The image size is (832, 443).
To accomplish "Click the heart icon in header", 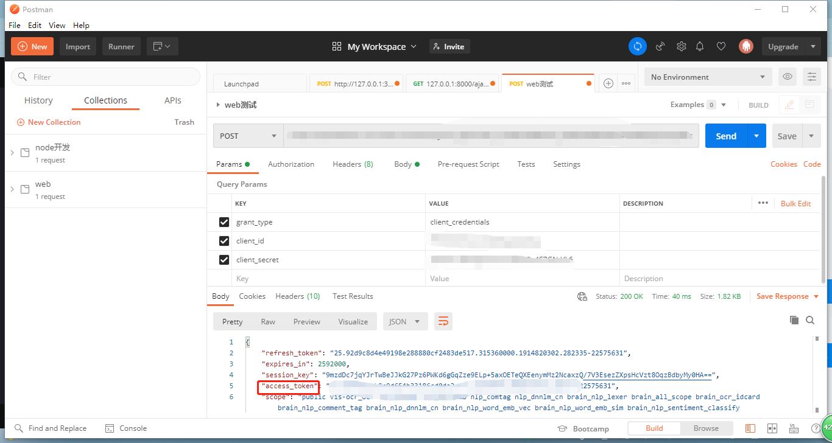I will click(x=721, y=46).
